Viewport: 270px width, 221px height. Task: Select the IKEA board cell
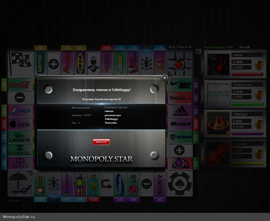click(80, 63)
